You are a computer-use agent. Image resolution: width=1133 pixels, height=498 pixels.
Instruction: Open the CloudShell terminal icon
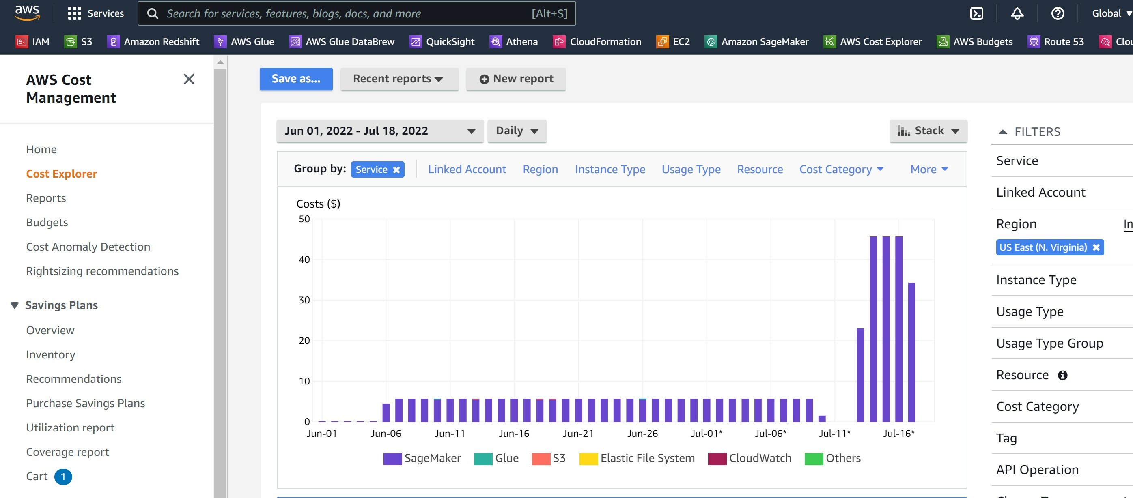(x=976, y=13)
